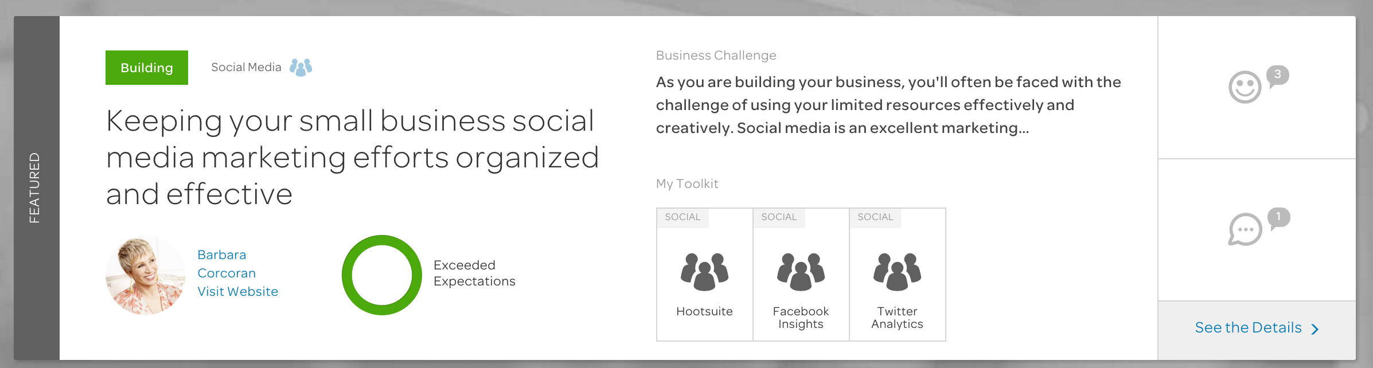Select the Social Media category label

246,67
